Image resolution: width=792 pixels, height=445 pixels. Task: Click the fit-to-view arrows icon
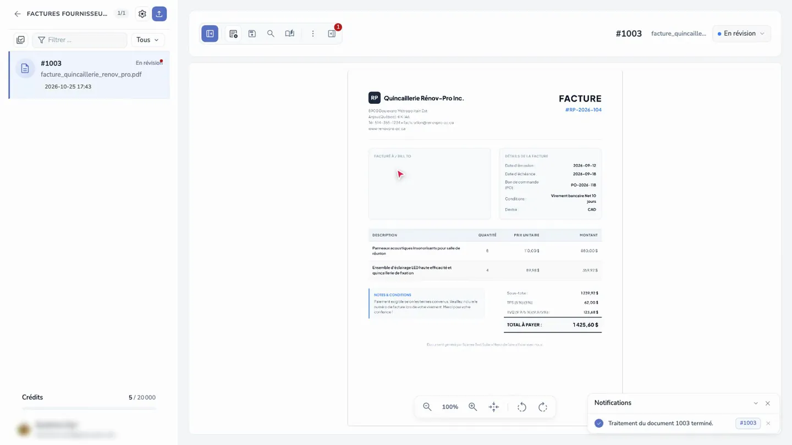494,407
